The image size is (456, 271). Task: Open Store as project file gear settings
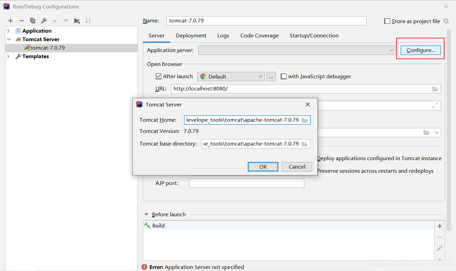(x=446, y=21)
